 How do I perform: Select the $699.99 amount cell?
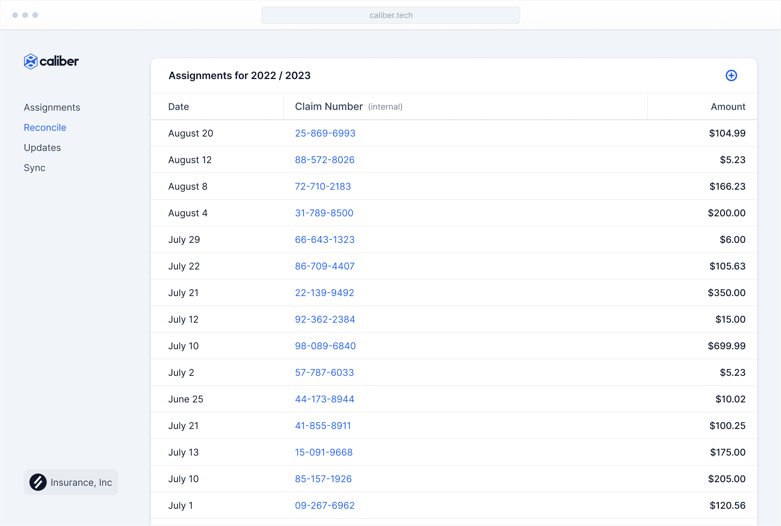[x=726, y=346]
